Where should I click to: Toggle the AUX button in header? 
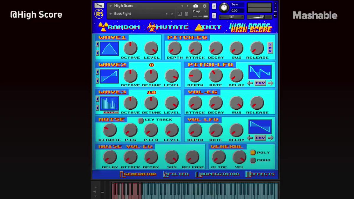pyautogui.click(x=275, y=11)
